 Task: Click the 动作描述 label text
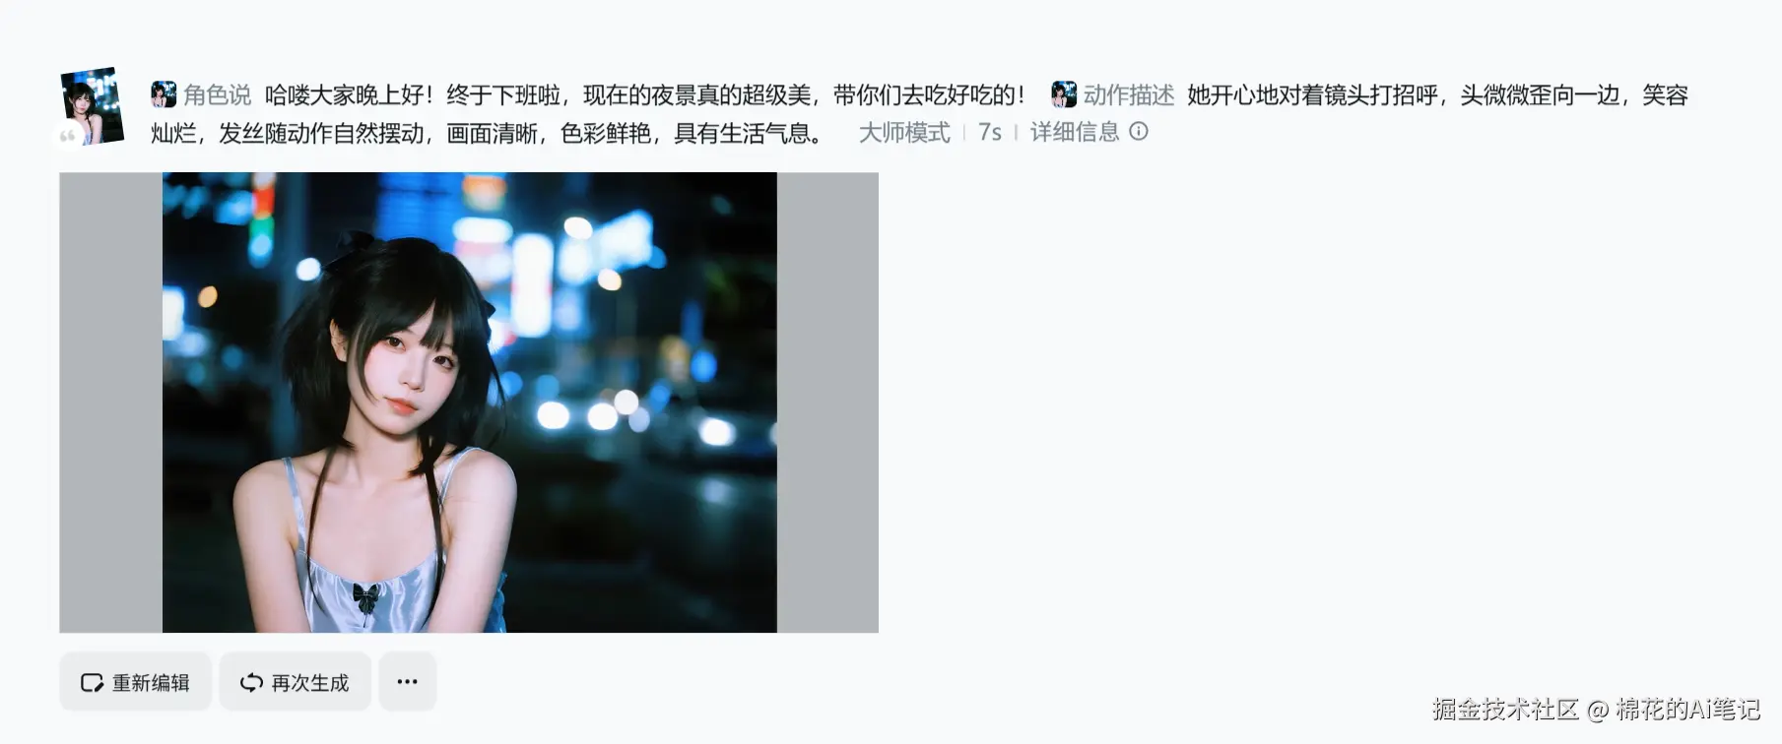click(x=1129, y=94)
